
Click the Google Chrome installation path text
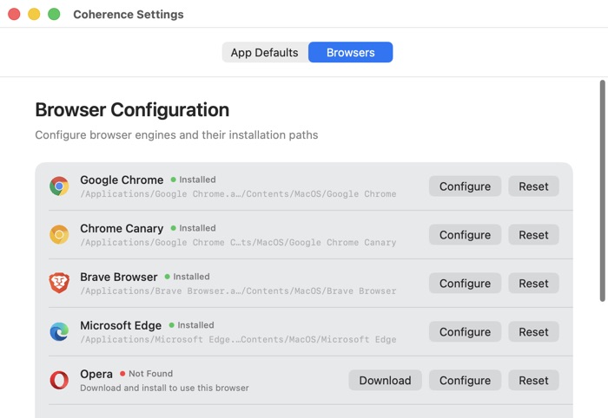pyautogui.click(x=238, y=194)
